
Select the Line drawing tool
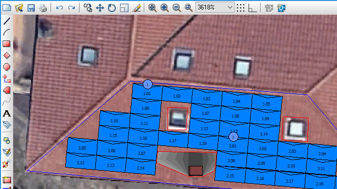tap(7, 21)
